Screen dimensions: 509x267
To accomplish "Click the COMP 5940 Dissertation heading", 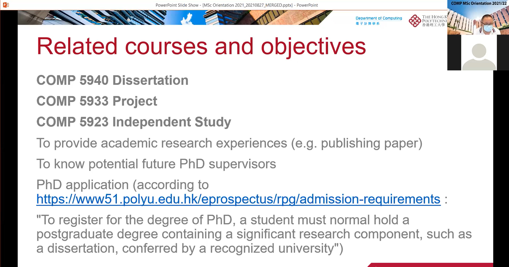I will coord(112,80).
